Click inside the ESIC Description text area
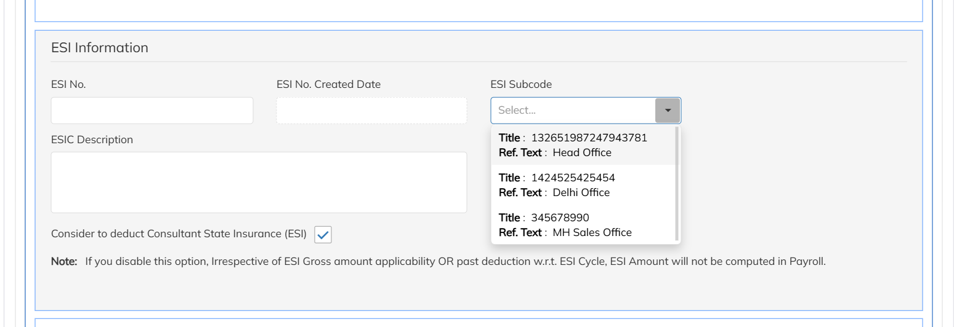Image resolution: width=954 pixels, height=327 pixels. [259, 183]
